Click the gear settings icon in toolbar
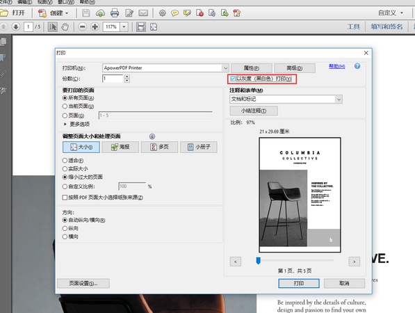The height and width of the screenshot is (313, 415). (162, 13)
